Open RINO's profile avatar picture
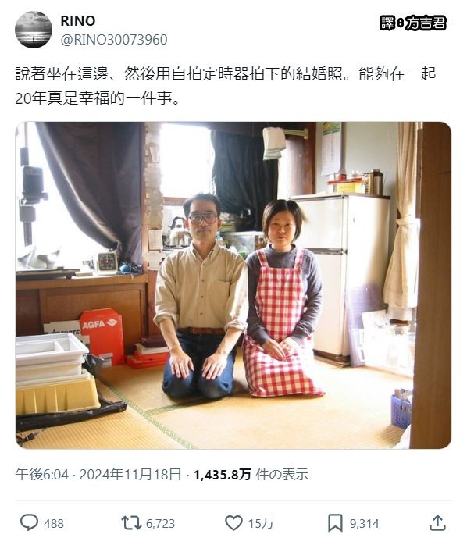The image size is (467, 545). (34, 29)
